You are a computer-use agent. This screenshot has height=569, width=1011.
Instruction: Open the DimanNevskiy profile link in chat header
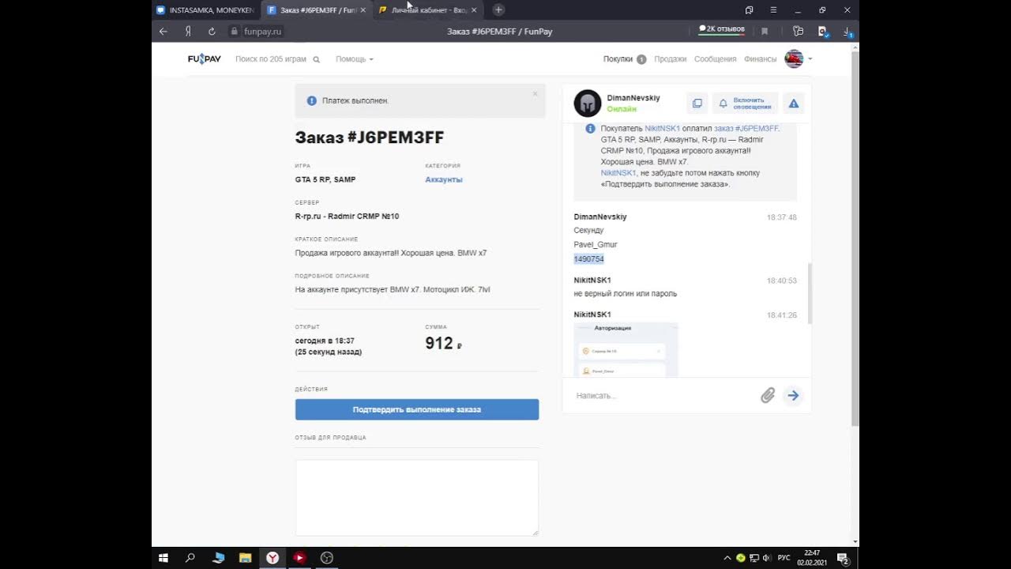633,98
